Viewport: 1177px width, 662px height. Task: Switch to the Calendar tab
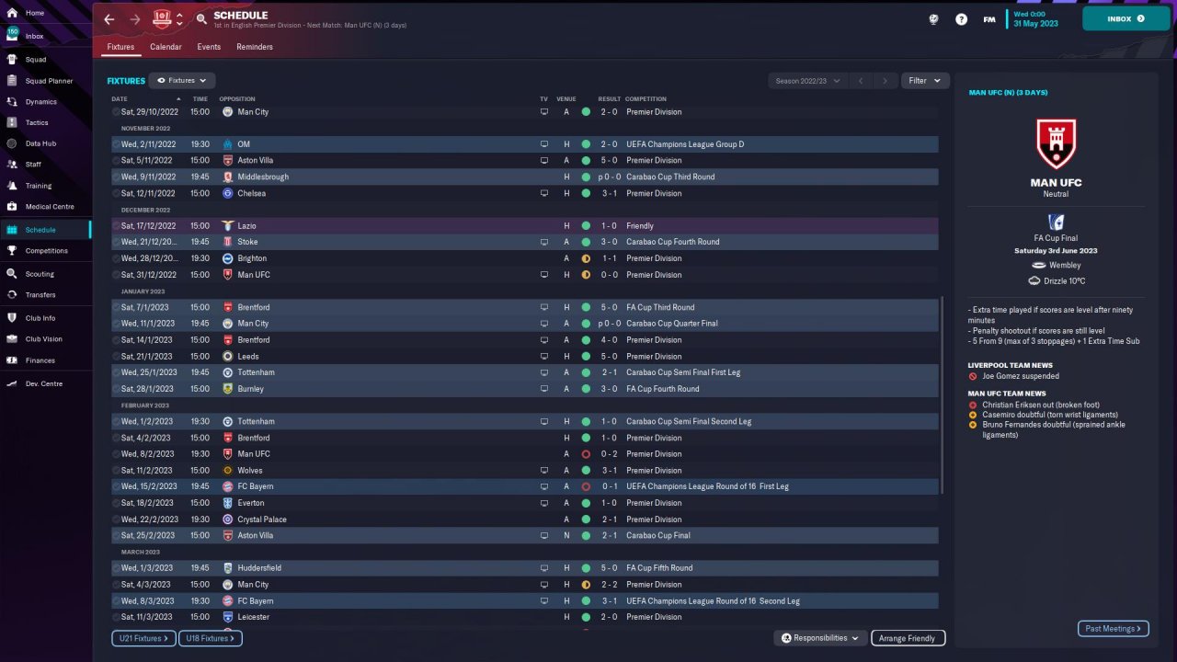coord(166,47)
